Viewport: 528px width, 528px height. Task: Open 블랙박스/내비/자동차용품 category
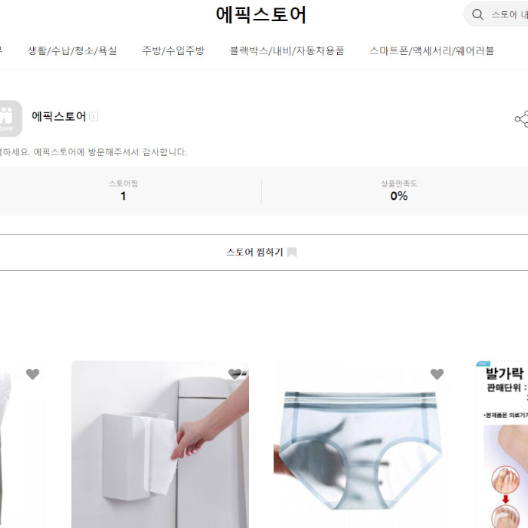pos(287,51)
